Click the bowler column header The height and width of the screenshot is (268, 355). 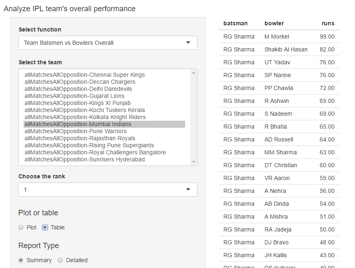click(x=274, y=24)
